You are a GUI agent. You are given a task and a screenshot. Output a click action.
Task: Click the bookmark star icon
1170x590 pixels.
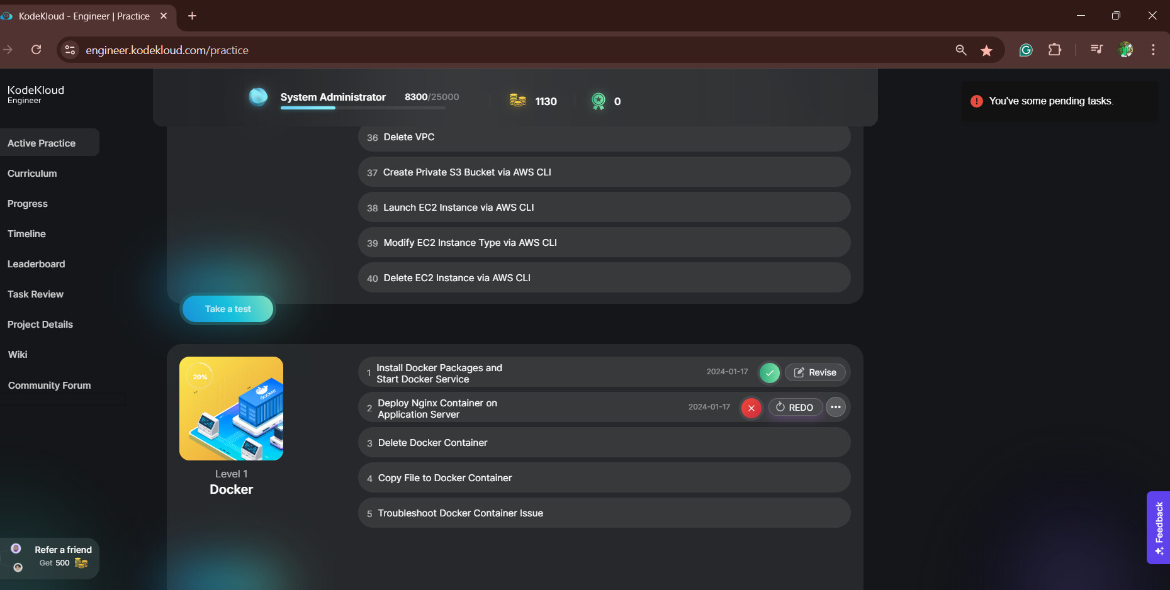click(986, 50)
